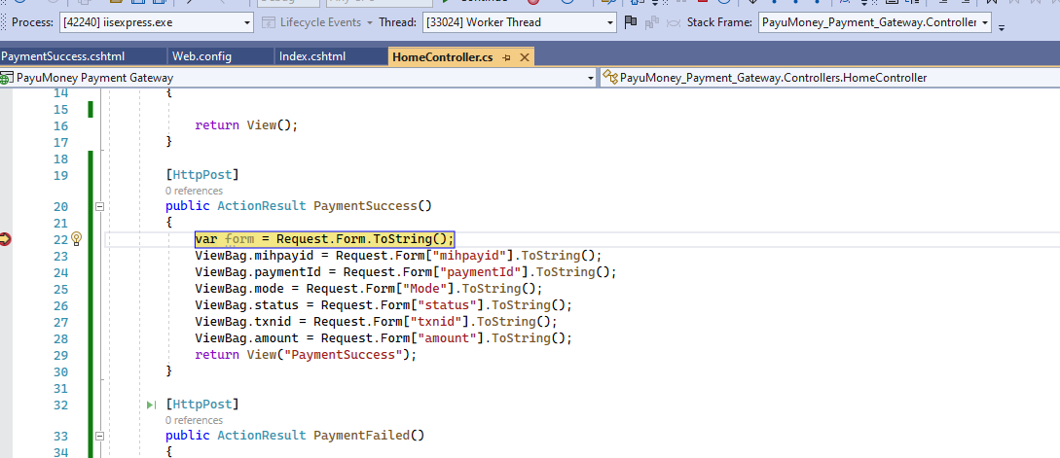Click "status" string on line 26
Image resolution: width=1060 pixels, height=458 pixels.
pyautogui.click(x=450, y=305)
